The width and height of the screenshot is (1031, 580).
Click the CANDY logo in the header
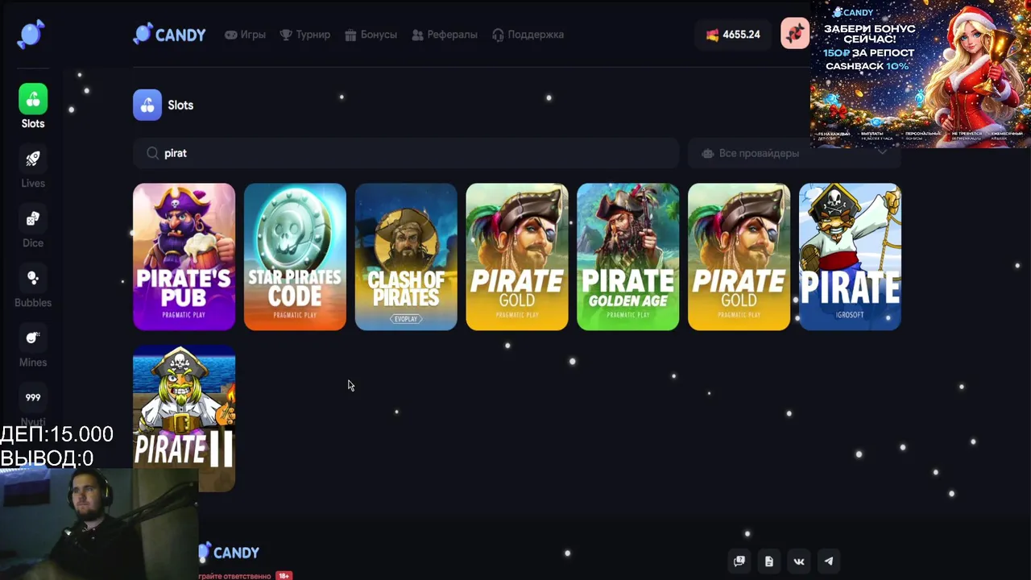pos(169,35)
